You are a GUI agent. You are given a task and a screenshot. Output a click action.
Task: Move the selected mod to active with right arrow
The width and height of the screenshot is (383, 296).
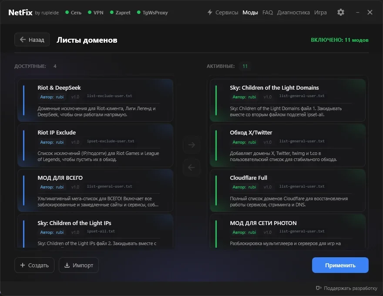point(191,145)
